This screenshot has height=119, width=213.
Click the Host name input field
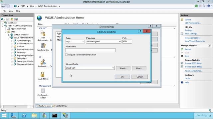pos(90,50)
